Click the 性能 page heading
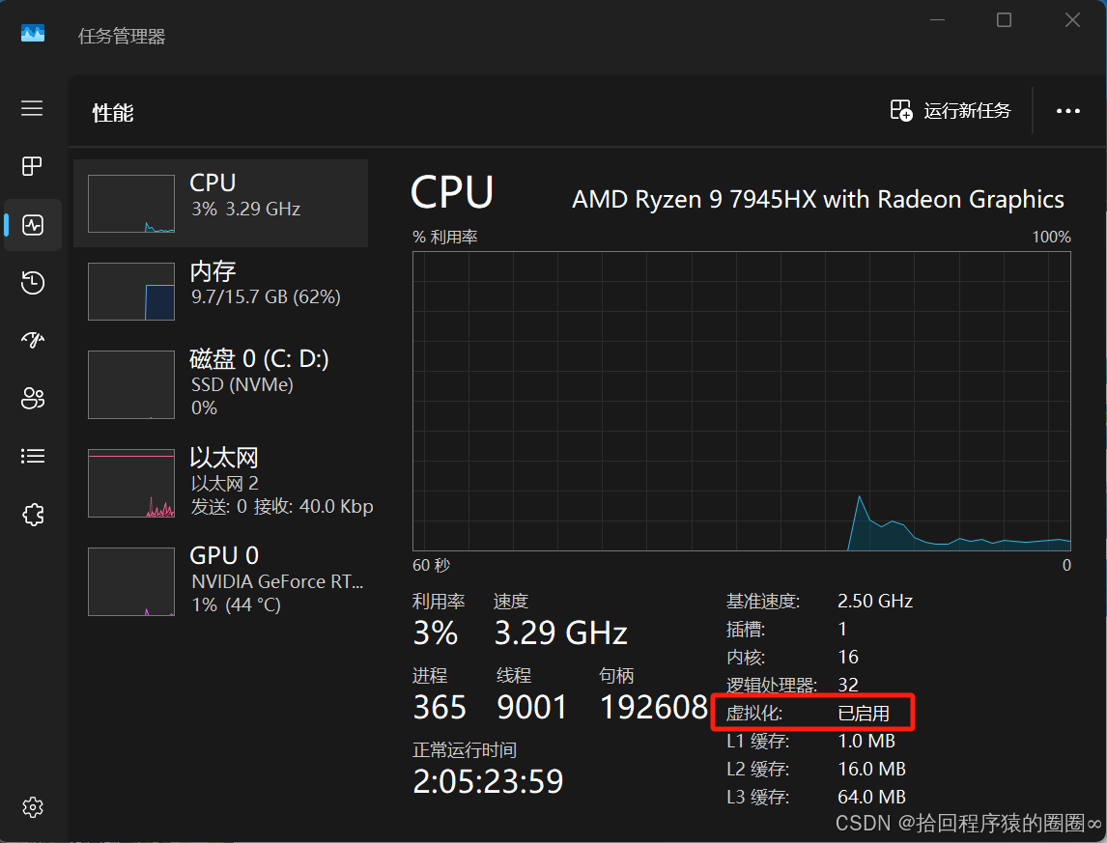 (113, 113)
